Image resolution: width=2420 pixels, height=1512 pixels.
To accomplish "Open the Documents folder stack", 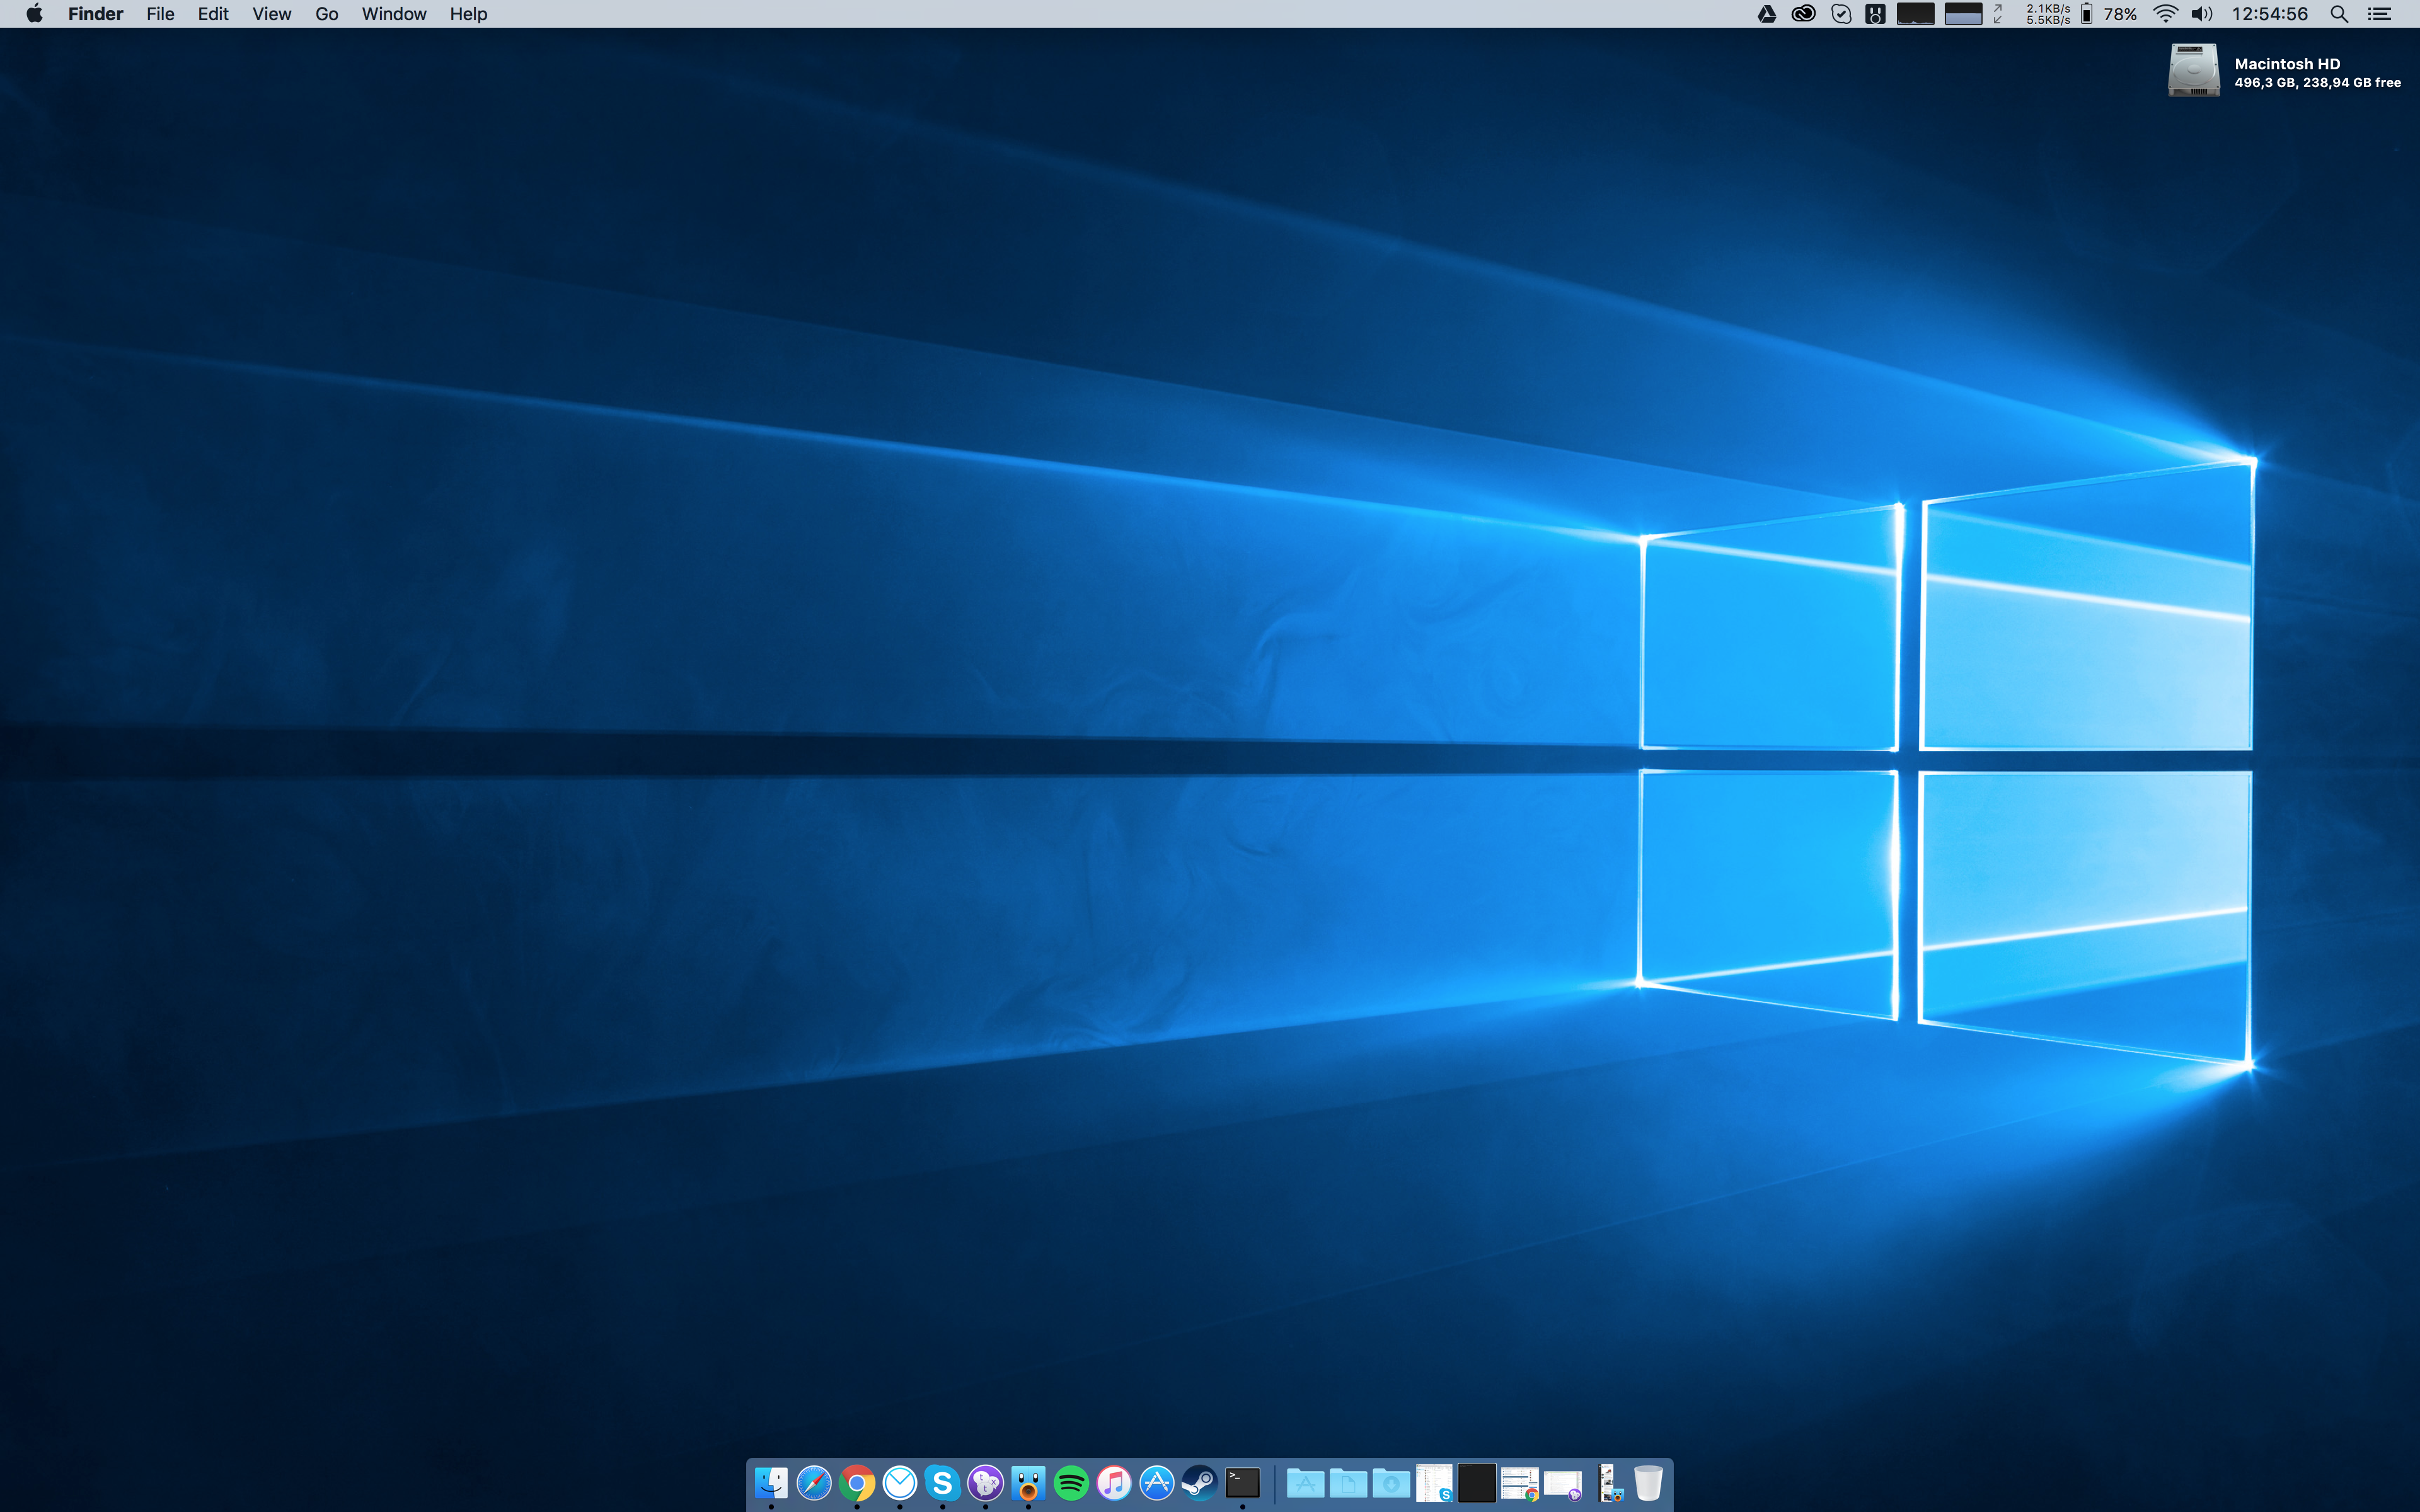I will click(x=1348, y=1482).
